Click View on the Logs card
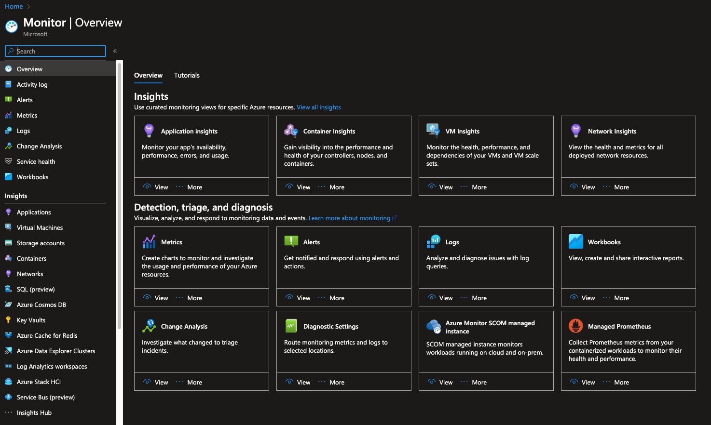Screen dimensions: 711x425 pos(440,298)
